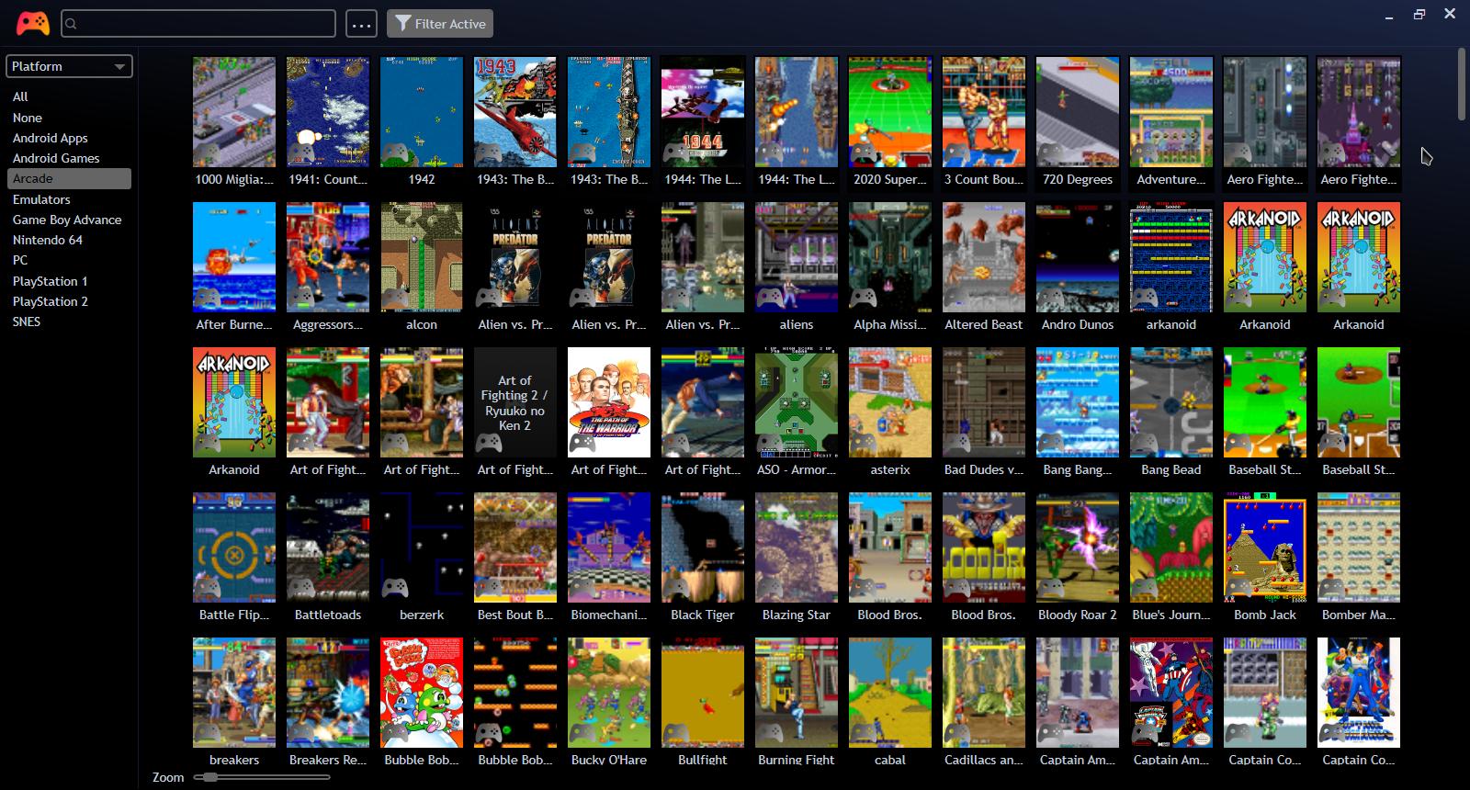Select the Andro Dunos cover
Screen dimensions: 1470x790
(x=1078, y=257)
